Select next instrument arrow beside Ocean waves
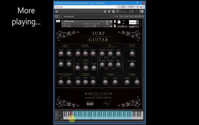The image size is (199, 125). pyautogui.click(x=103, y=21)
